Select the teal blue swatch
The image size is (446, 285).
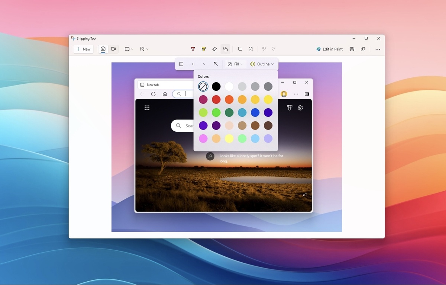click(242, 112)
